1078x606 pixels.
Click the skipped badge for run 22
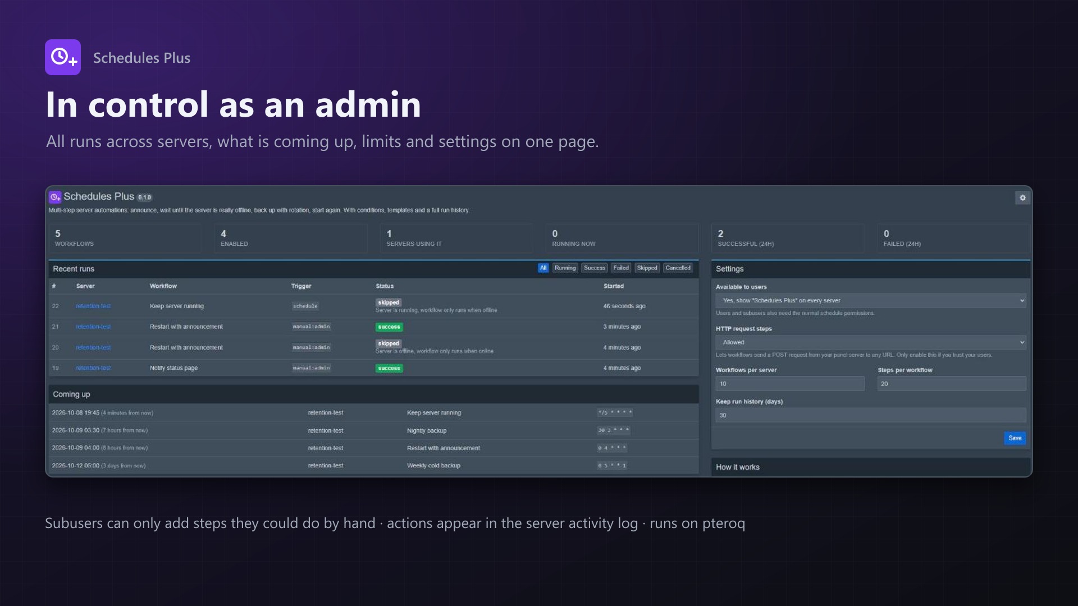(x=389, y=302)
